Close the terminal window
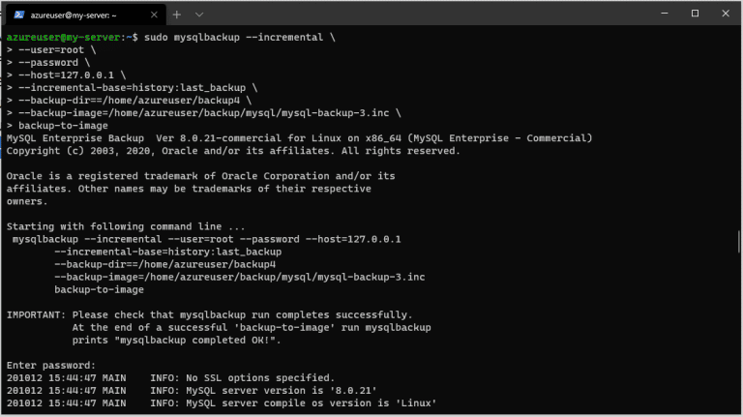The image size is (743, 417). pos(726,14)
